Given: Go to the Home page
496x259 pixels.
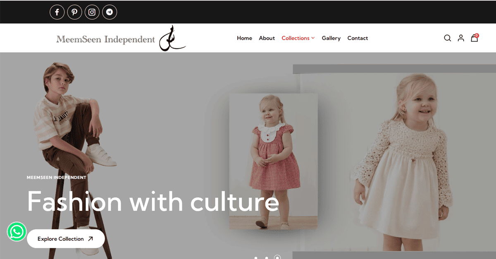Looking at the screenshot, I should pos(244,38).
